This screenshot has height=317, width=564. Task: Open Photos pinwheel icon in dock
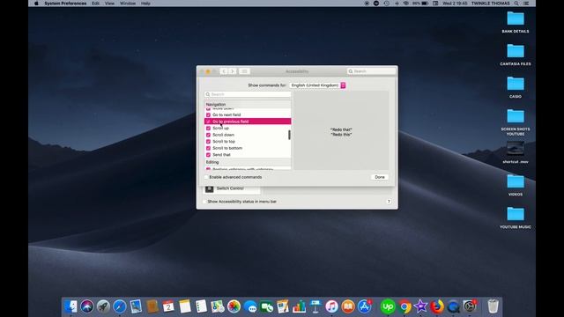tap(234, 306)
